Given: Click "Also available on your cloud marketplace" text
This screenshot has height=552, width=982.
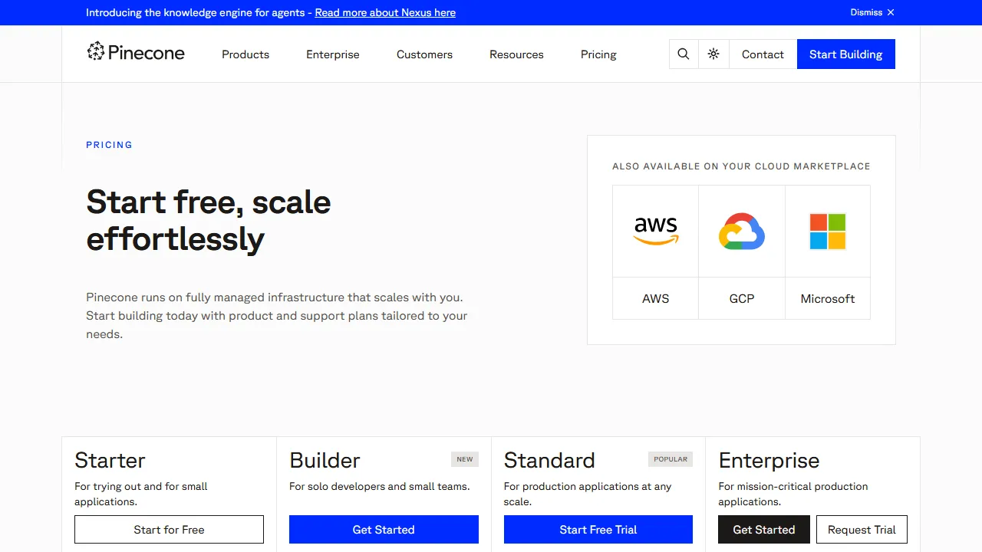Looking at the screenshot, I should click(x=741, y=166).
